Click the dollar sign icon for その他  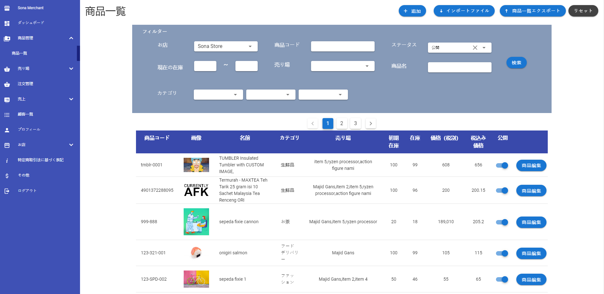tap(7, 176)
